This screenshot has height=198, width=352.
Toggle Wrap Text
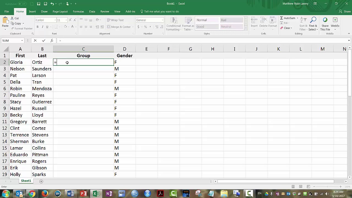pos(115,20)
